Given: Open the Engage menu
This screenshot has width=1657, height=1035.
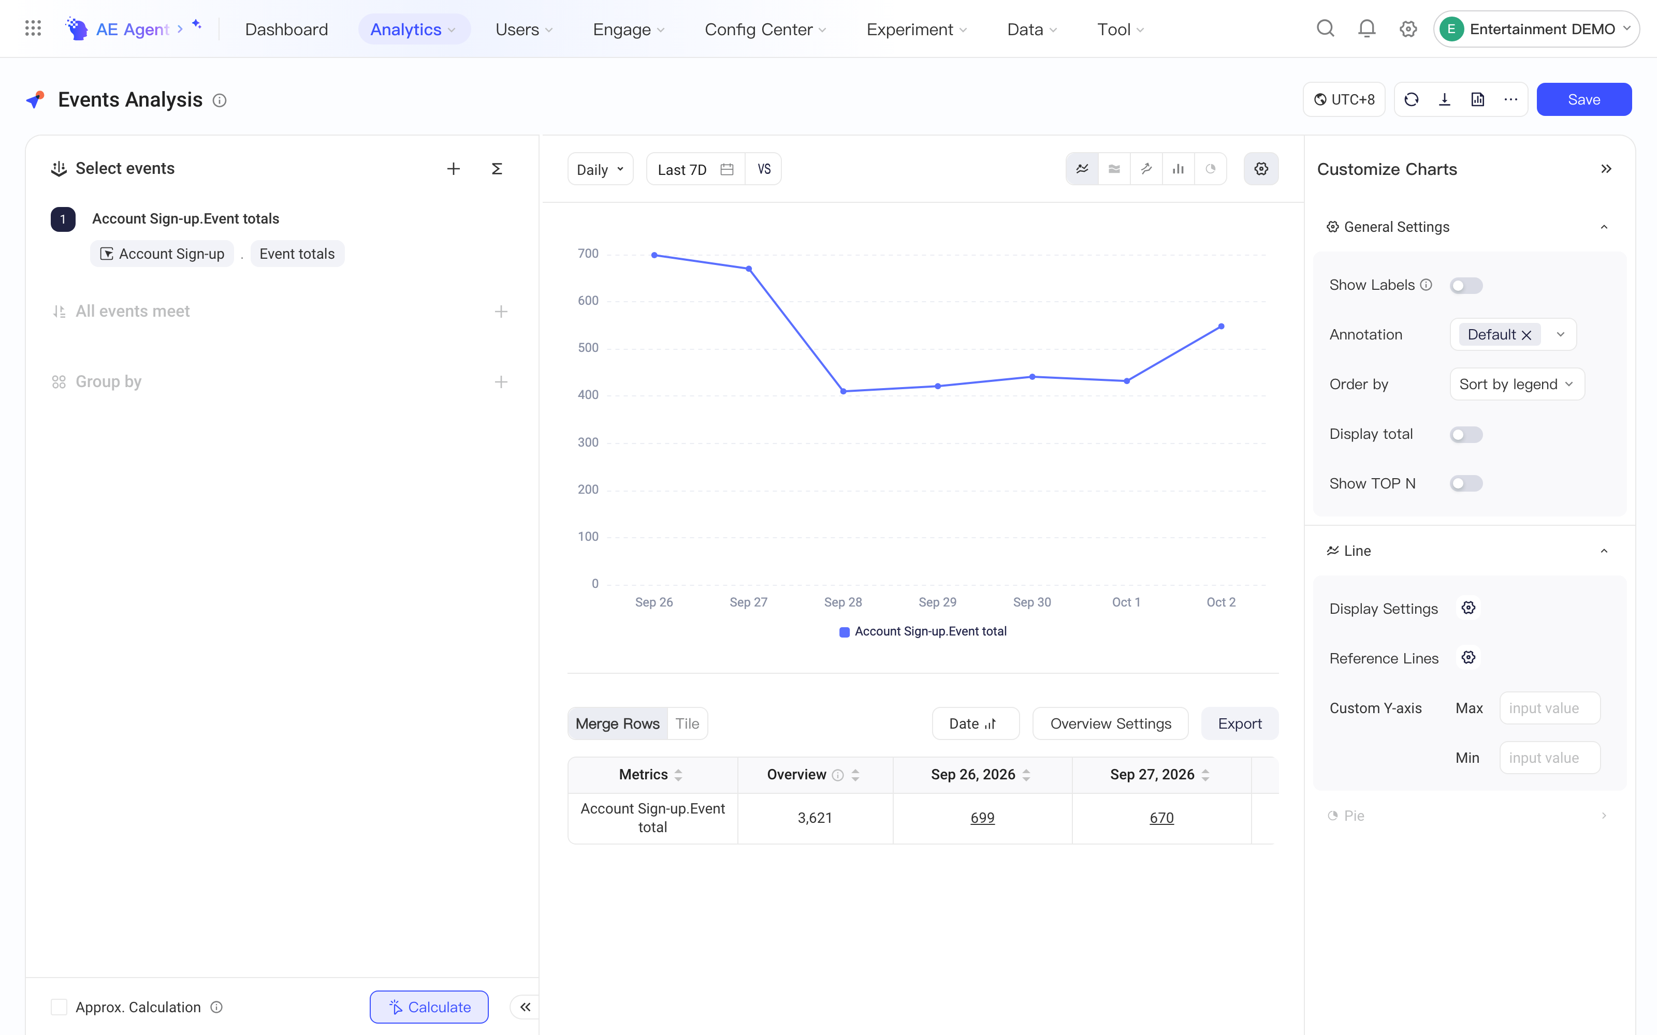Looking at the screenshot, I should [629, 29].
